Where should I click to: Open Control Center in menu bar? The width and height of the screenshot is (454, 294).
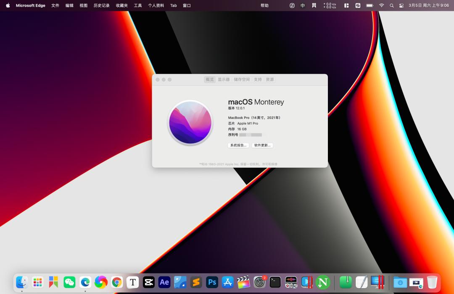coord(401,5)
